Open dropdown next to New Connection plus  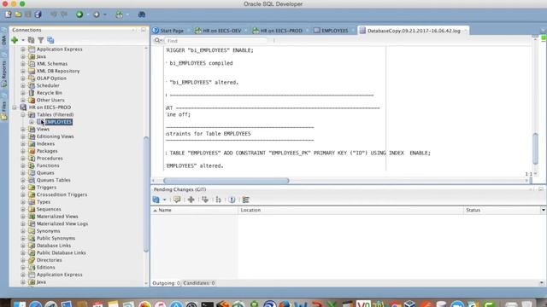pyautogui.click(x=23, y=40)
